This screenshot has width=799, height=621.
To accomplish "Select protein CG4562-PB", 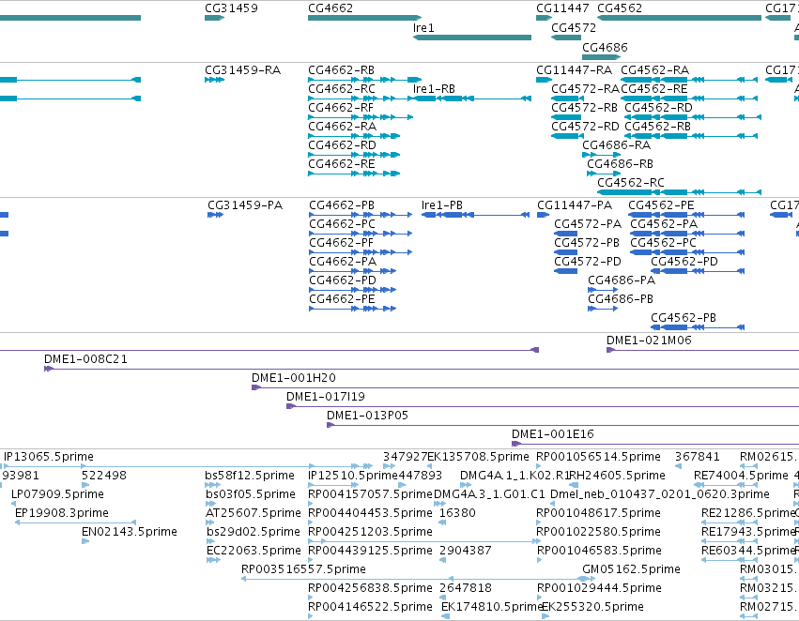I will click(698, 327).
